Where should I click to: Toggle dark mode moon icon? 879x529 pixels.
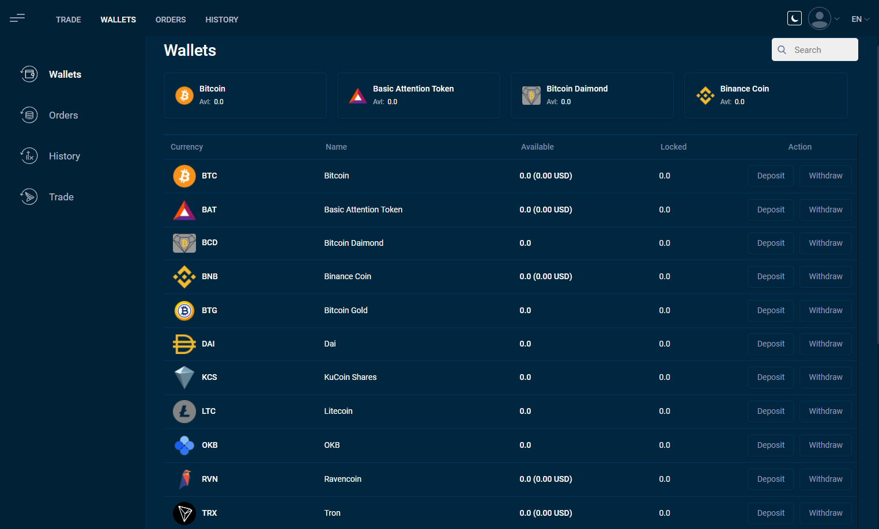pyautogui.click(x=794, y=18)
